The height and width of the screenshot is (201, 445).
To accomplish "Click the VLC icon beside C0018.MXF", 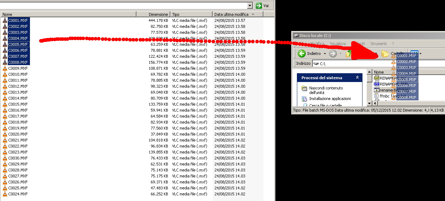I will 5,122.
